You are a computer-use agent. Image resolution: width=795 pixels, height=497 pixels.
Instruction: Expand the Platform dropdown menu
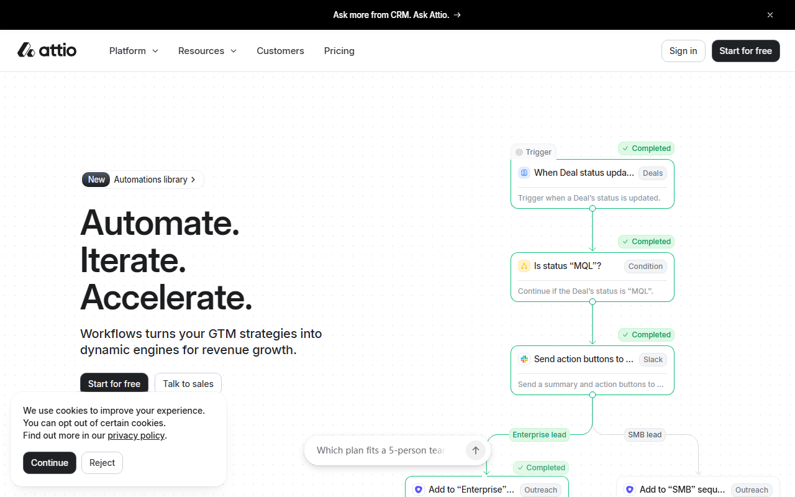[x=134, y=51]
